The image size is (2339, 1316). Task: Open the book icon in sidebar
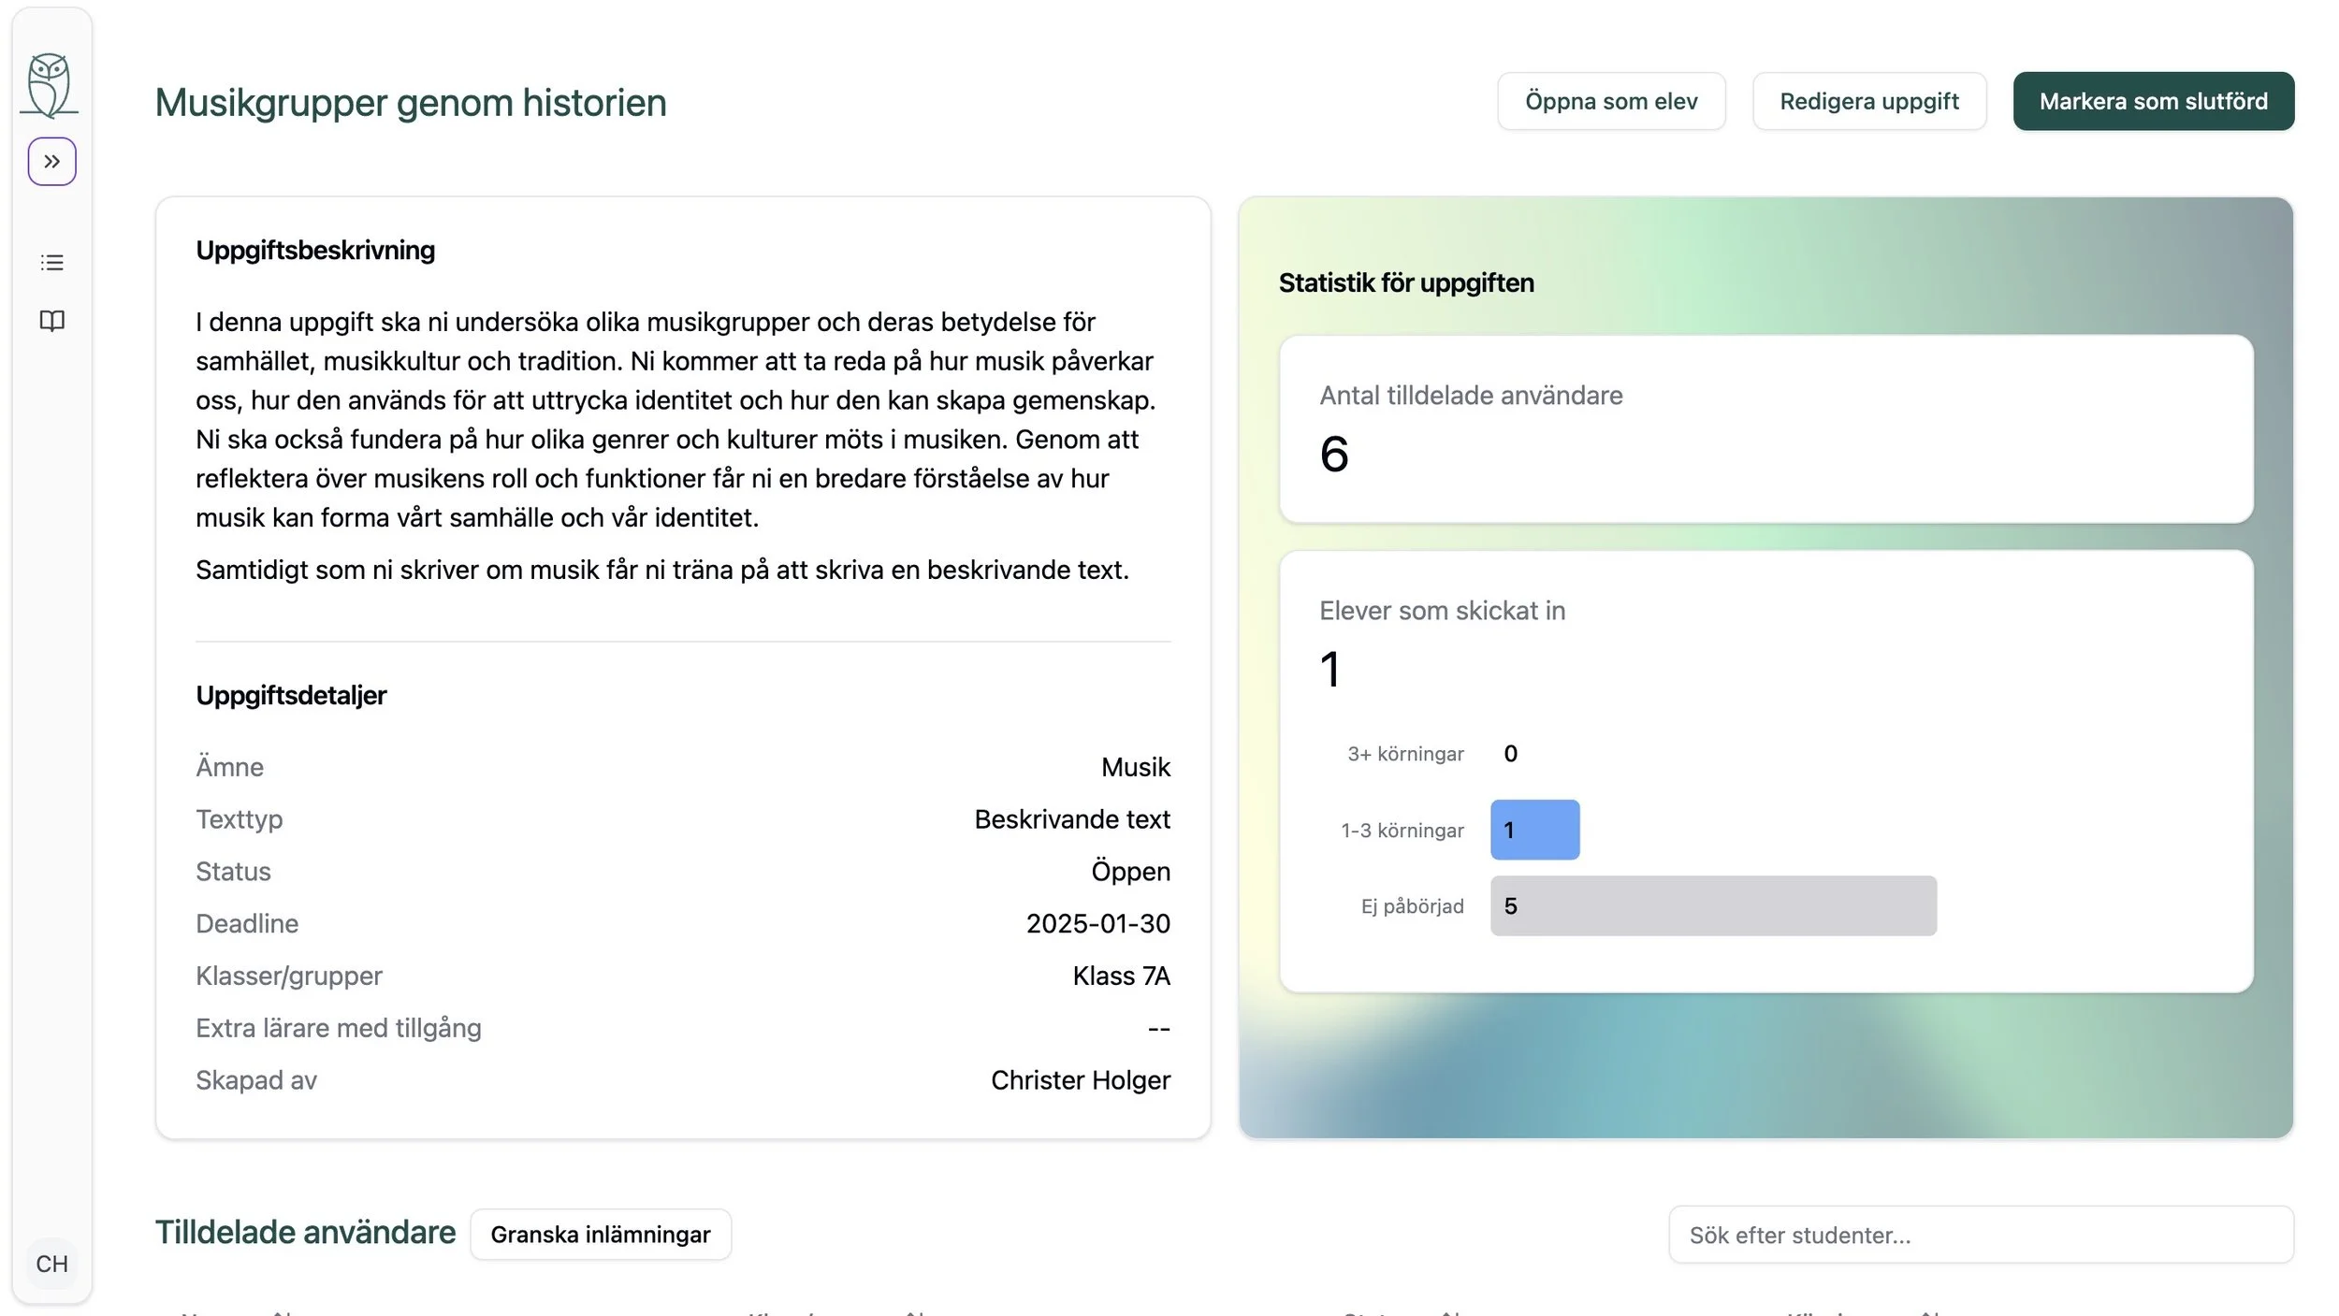[51, 321]
